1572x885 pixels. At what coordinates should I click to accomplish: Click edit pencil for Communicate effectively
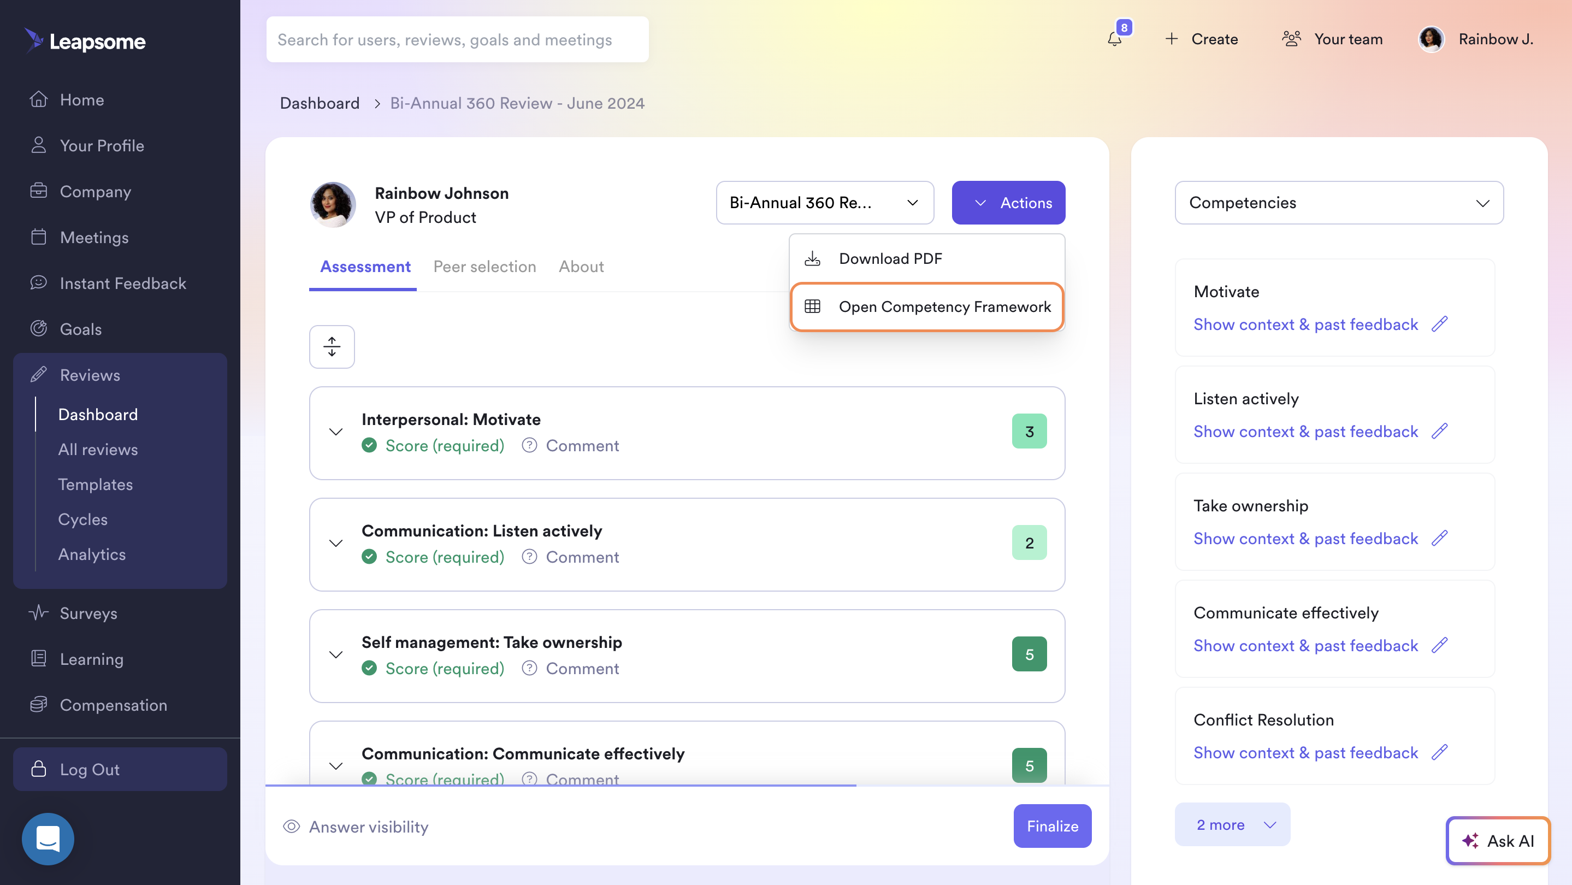coord(1440,645)
